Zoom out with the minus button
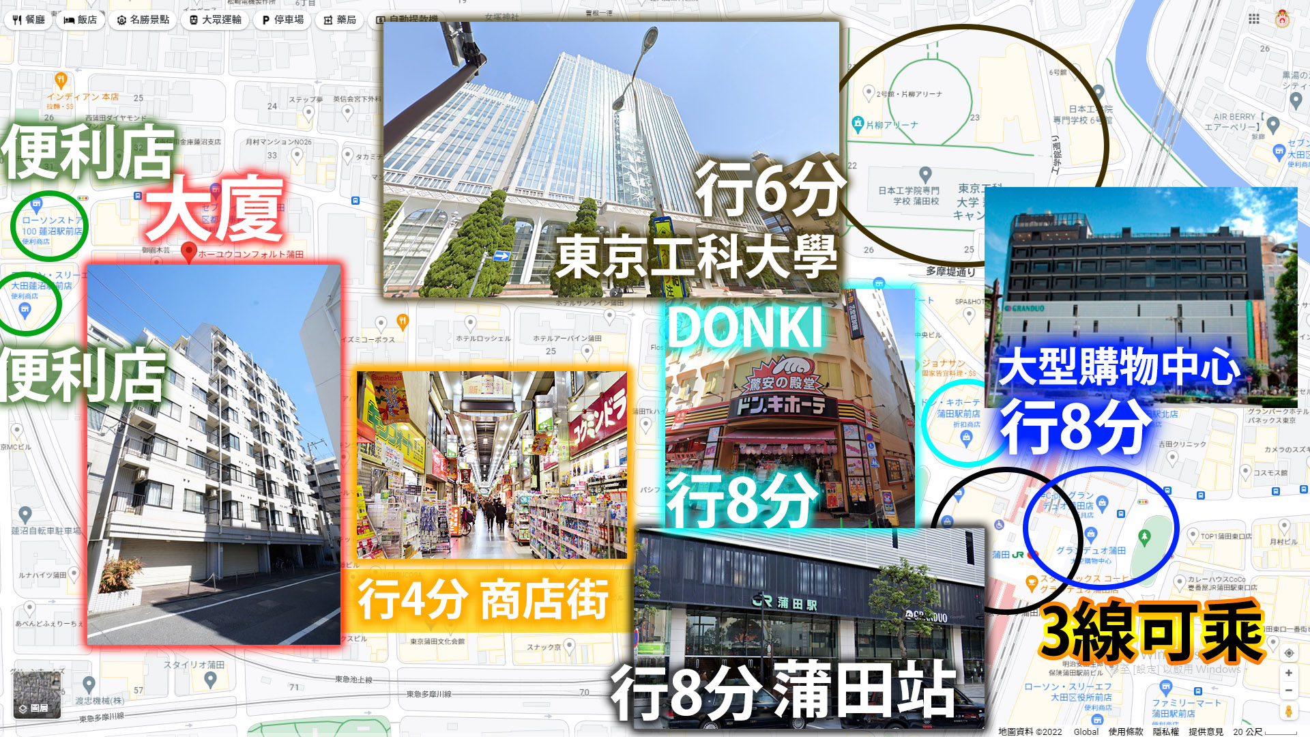Image resolution: width=1310 pixels, height=737 pixels. point(1289,691)
